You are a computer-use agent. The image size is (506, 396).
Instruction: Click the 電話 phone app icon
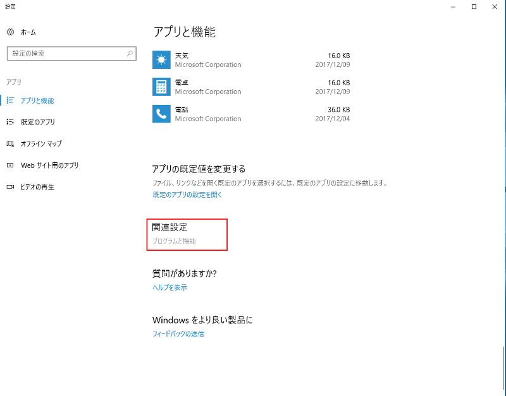tap(161, 114)
